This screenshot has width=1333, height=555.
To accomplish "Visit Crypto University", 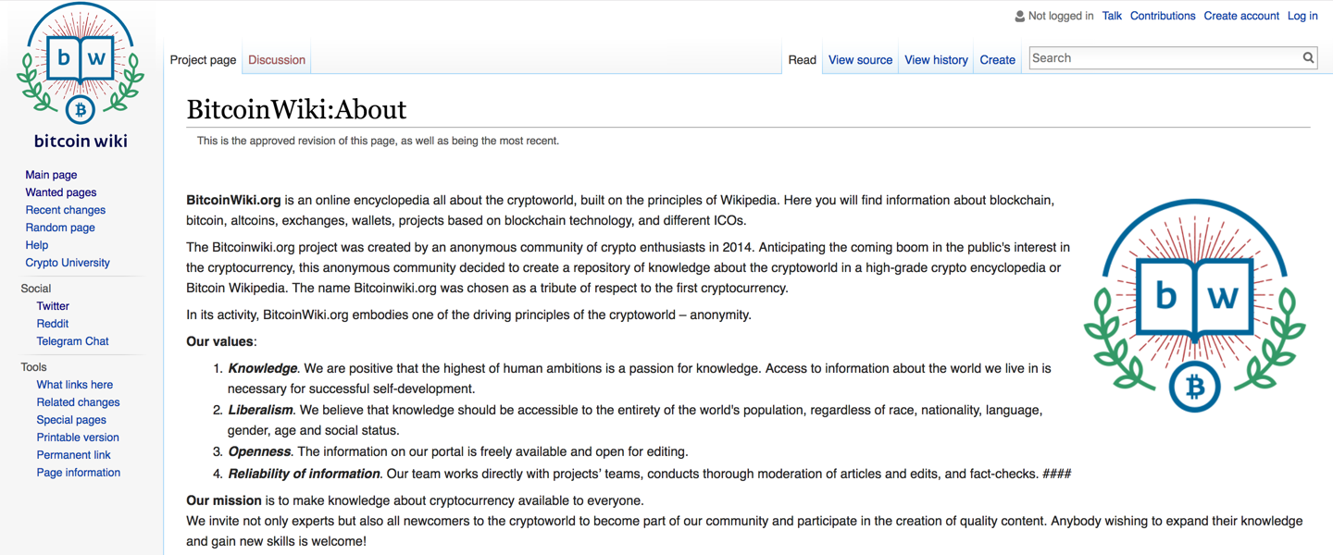I will tap(67, 262).
